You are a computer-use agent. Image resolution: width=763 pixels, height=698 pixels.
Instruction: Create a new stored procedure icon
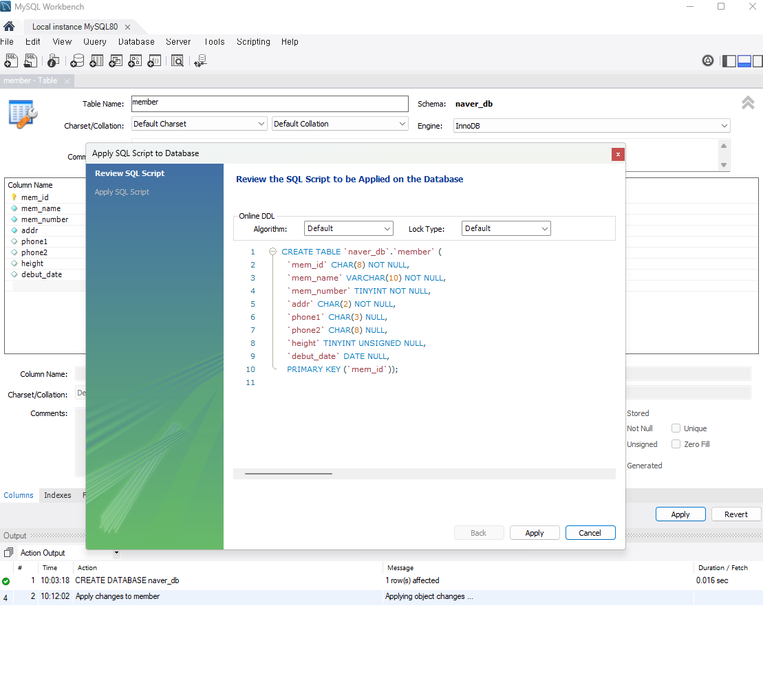click(135, 61)
